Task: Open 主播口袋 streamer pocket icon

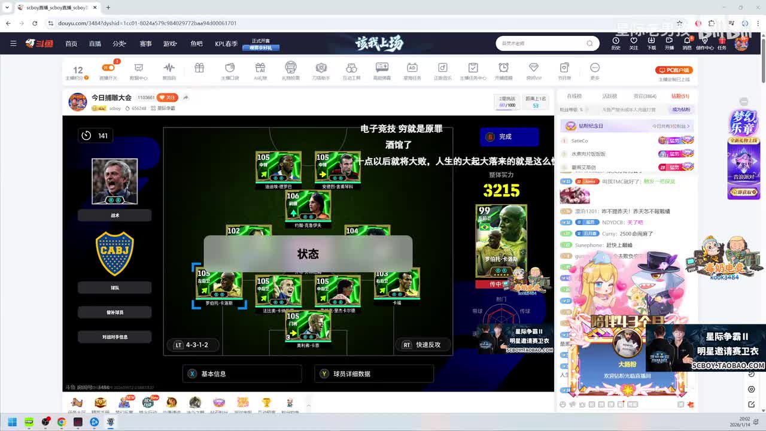Action: coord(230,71)
